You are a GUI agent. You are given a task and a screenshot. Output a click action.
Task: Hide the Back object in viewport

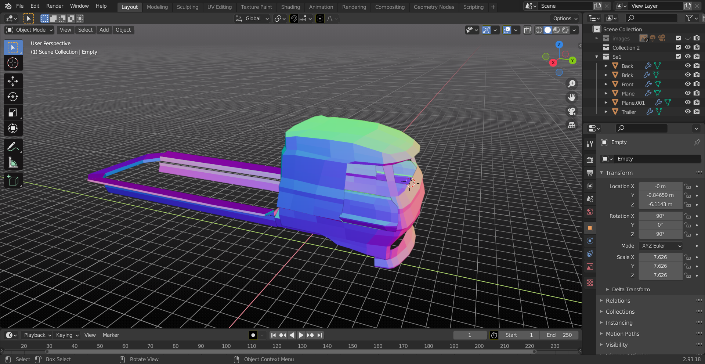pos(687,66)
